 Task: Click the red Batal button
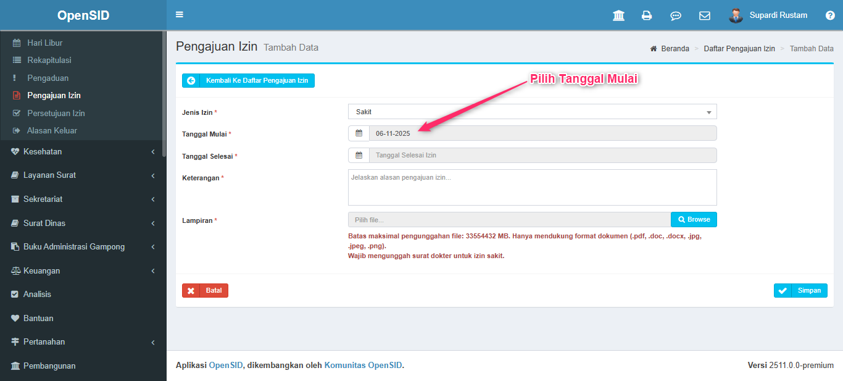pyautogui.click(x=205, y=291)
